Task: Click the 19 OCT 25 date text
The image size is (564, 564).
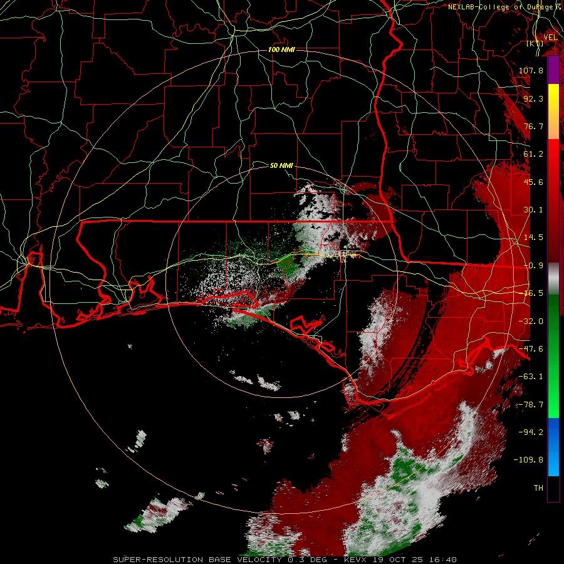Action: point(397,560)
